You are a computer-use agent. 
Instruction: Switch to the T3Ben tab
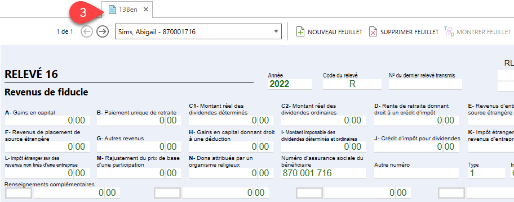(x=127, y=10)
